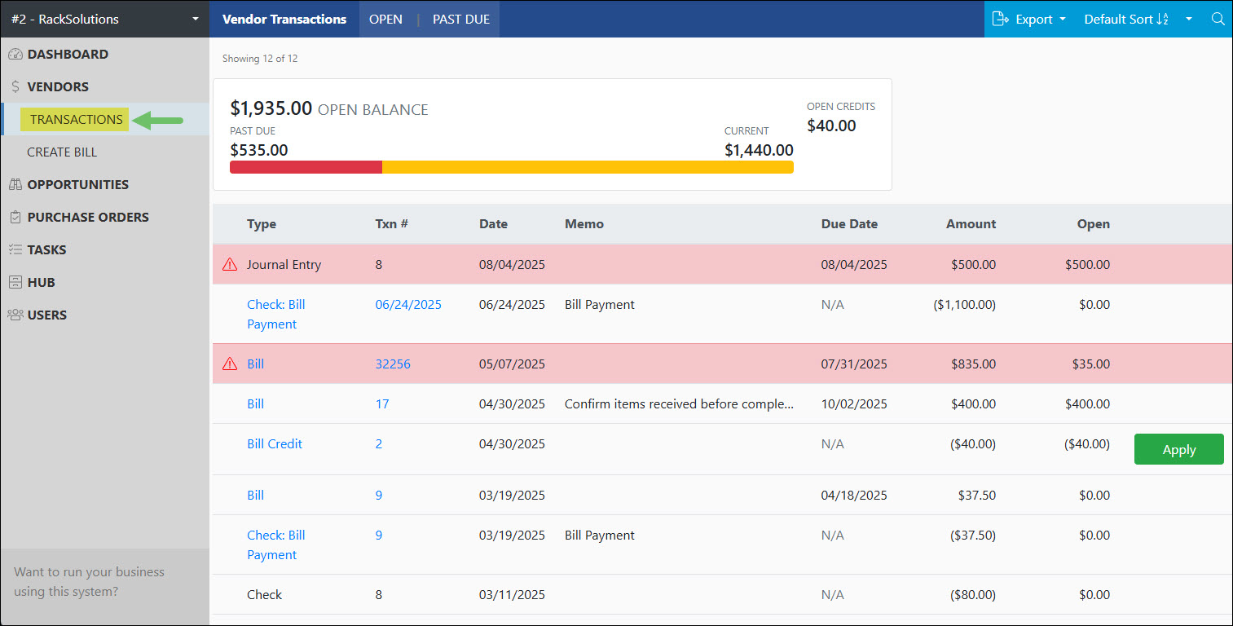Open the Dashboard using its gauge icon
1233x626 pixels.
(17, 54)
